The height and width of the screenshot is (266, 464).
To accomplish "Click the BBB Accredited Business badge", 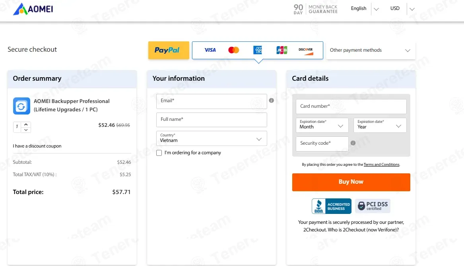I will [x=332, y=206].
